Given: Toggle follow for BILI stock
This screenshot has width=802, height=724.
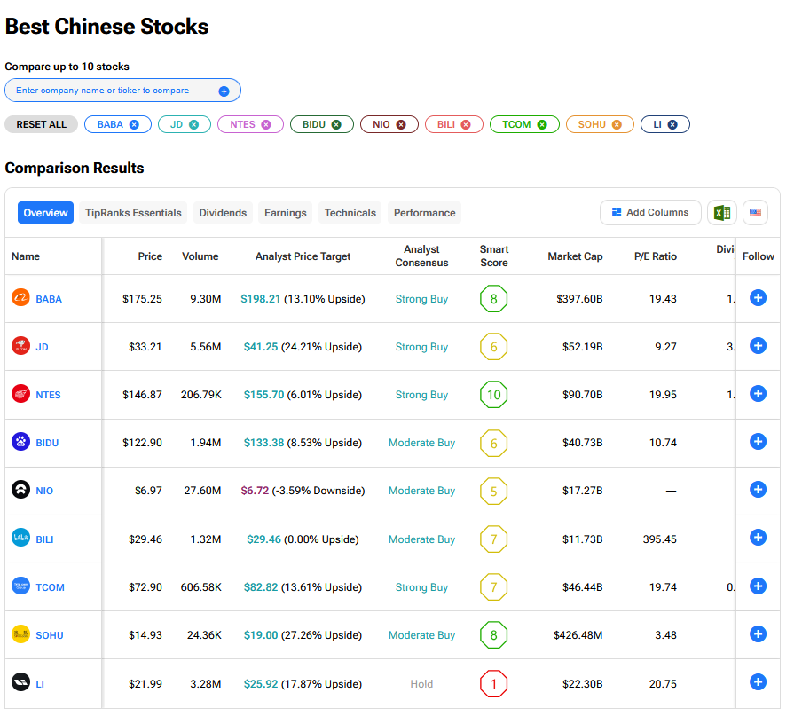Looking at the screenshot, I should pos(758,538).
